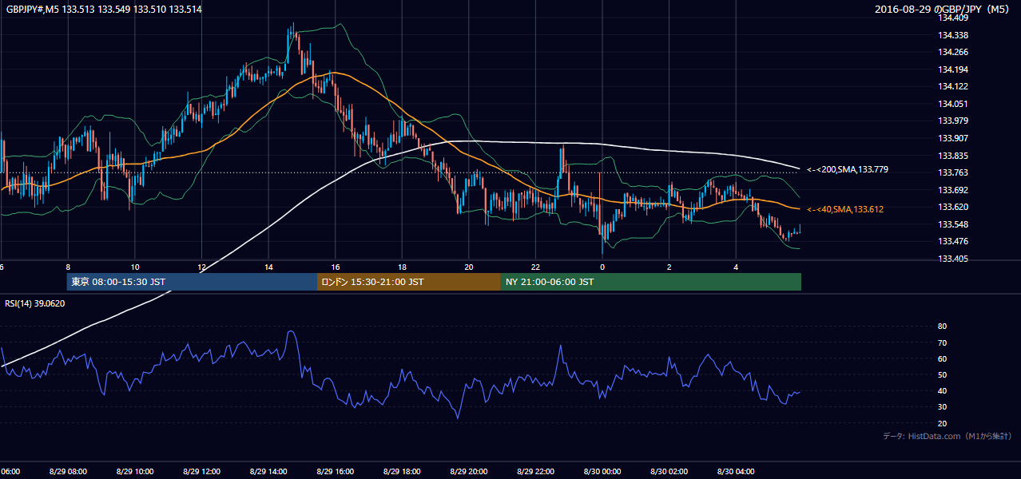Click RSI scale level 80
This screenshot has height=479, width=1021.
pyautogui.click(x=942, y=327)
